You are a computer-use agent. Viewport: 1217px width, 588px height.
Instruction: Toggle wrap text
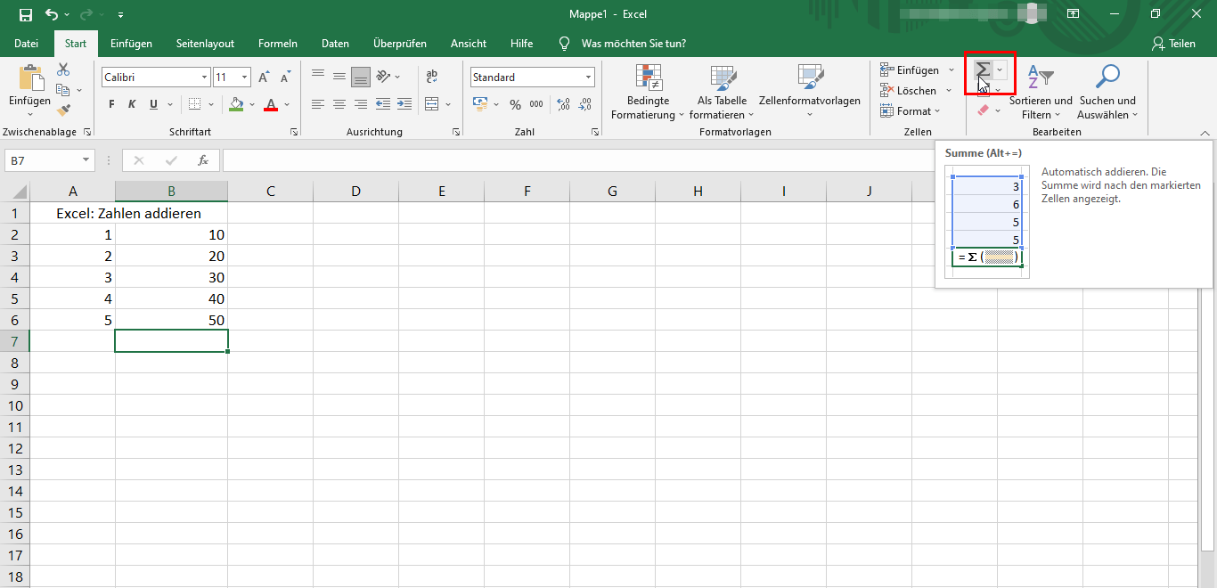pos(431,77)
